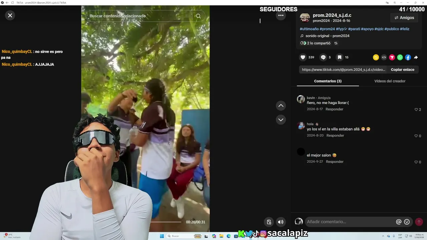Screen dimensions: 427x240
Task: Open the prom.2024_s.j.d.c username link
Action: [x=332, y=15]
